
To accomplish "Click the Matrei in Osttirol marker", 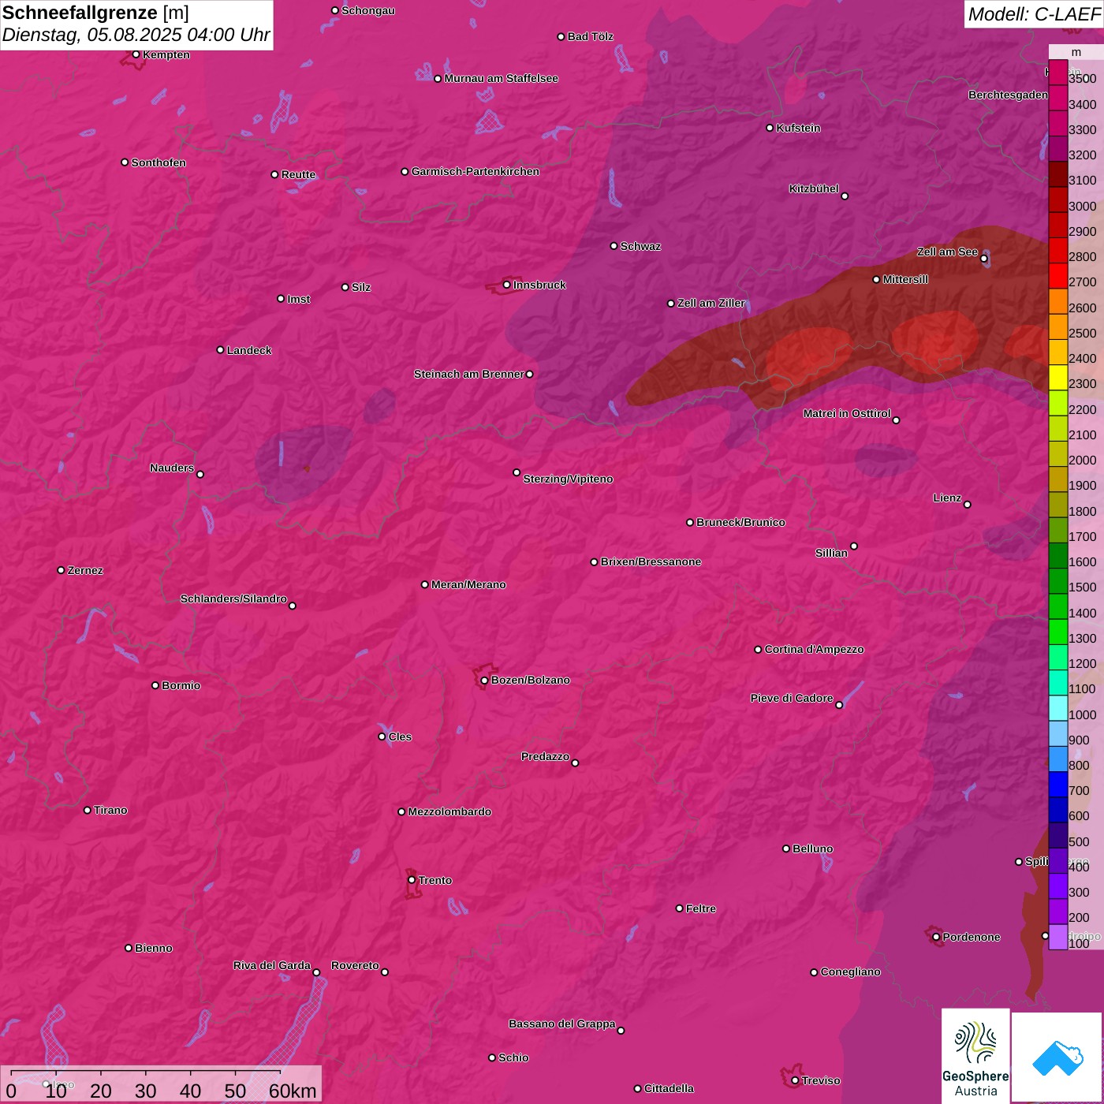I will (896, 420).
